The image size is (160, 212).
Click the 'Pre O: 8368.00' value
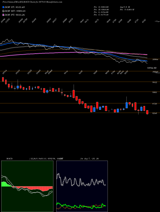click(x=101, y=7)
